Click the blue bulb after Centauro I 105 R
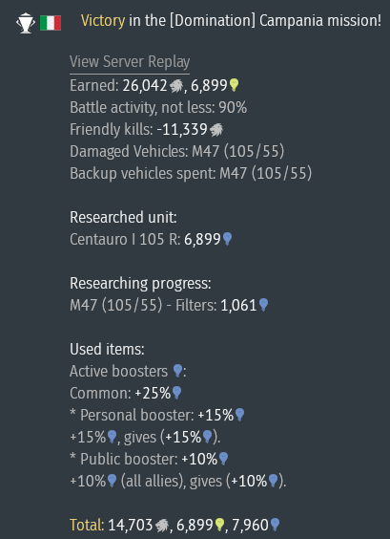This screenshot has width=390, height=539. click(x=227, y=239)
